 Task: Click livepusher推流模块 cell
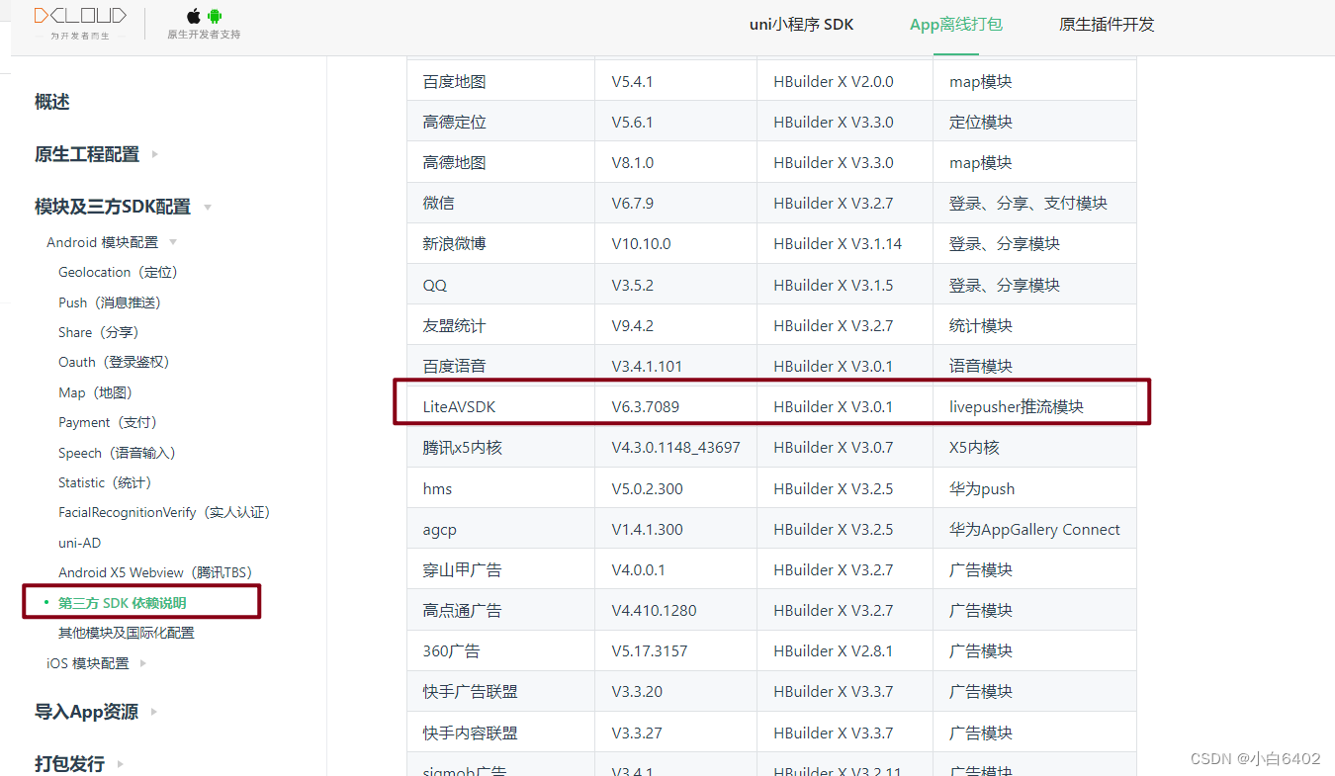1034,407
